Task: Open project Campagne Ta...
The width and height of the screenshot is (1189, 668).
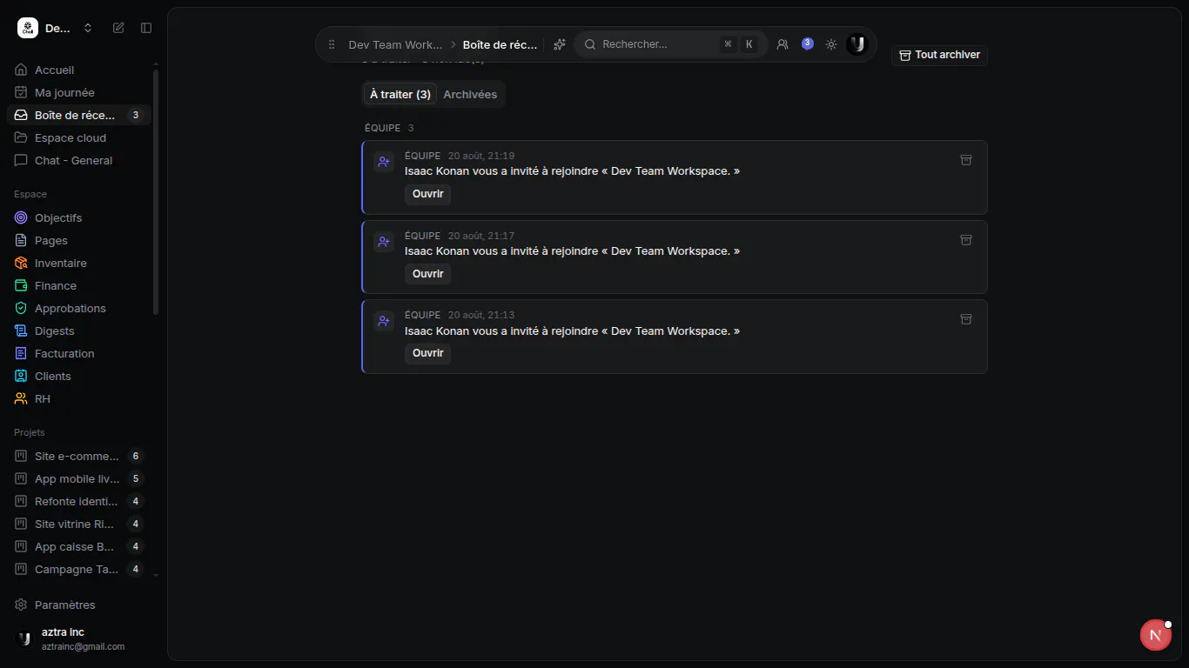Action: click(79, 569)
